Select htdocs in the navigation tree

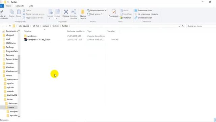(10, 99)
